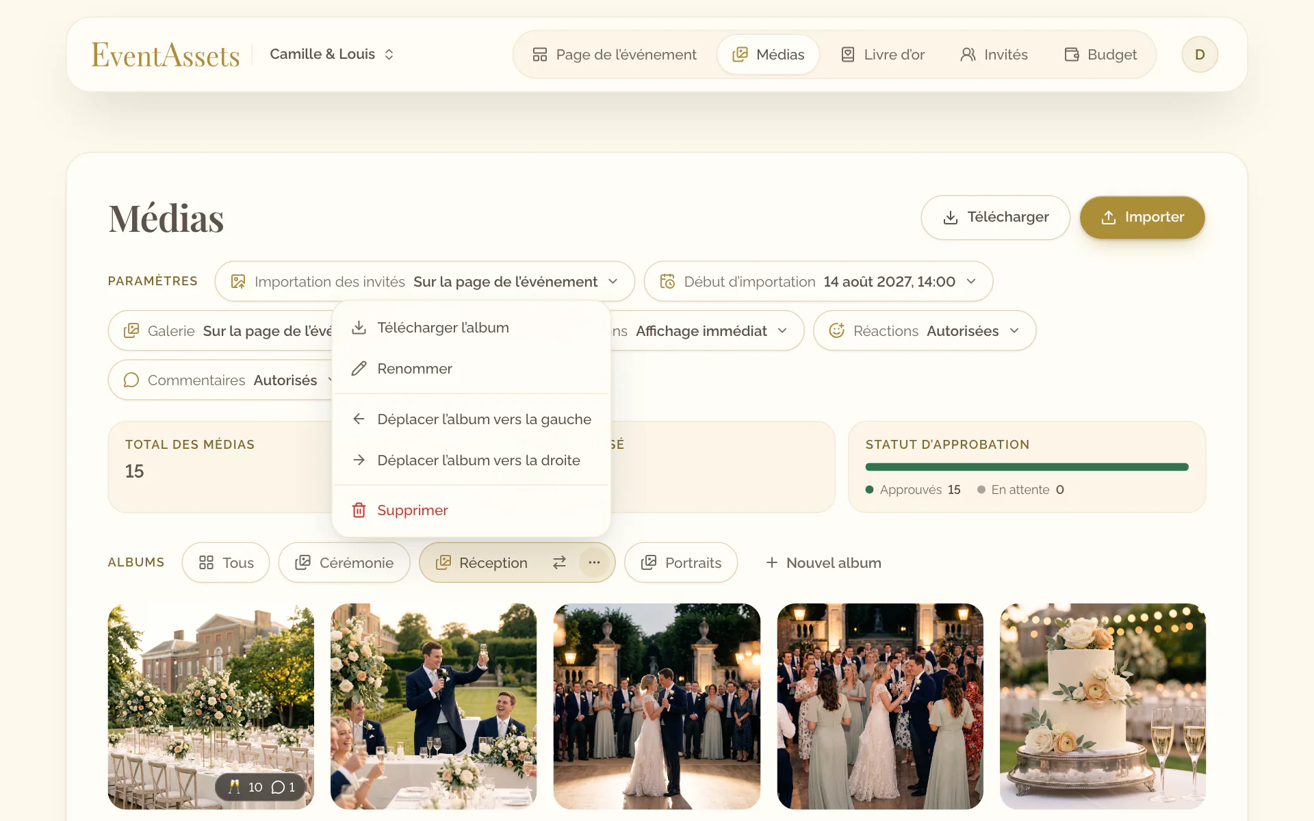
Task: Select Renommer from album menu
Action: coord(471,369)
